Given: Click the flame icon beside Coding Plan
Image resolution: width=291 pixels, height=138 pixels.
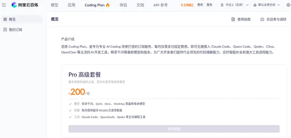Looking at the screenshot, I should [x=108, y=5].
